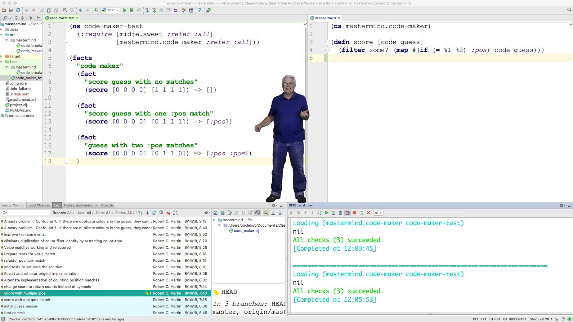Select the 'first commit' log entry

(x=106, y=313)
